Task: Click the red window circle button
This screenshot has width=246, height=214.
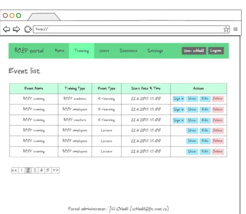Action: pos(5,16)
